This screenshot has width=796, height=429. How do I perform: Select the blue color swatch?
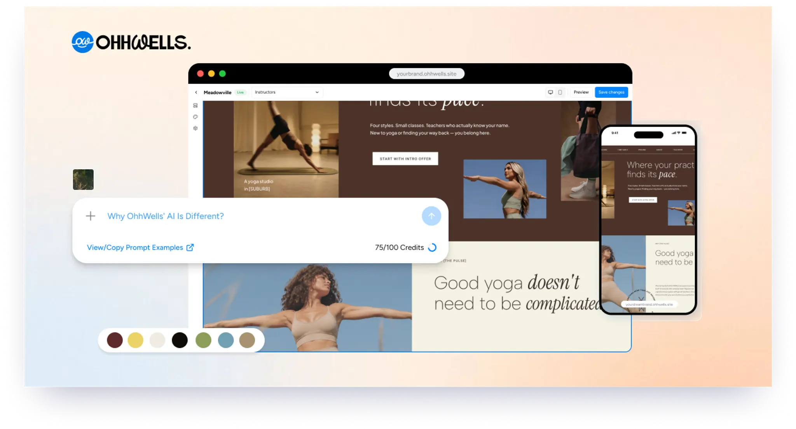click(226, 340)
